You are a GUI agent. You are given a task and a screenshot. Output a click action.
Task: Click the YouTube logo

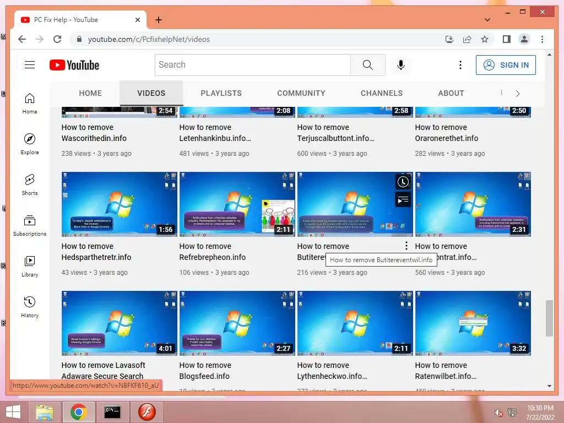(74, 65)
